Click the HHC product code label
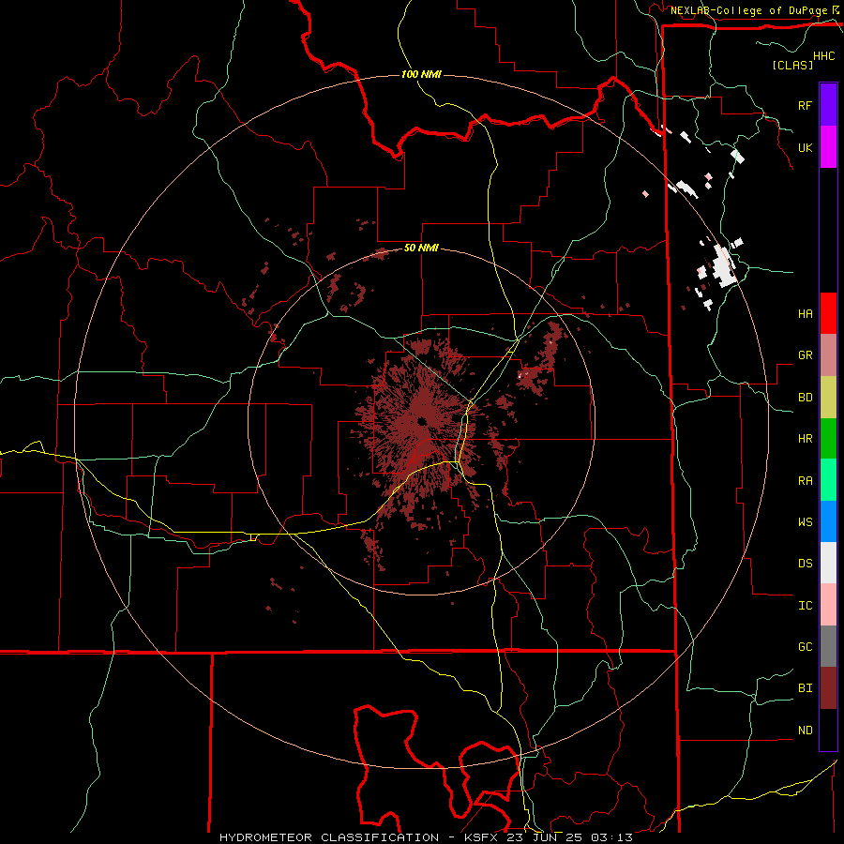The width and height of the screenshot is (844, 844). tap(823, 56)
